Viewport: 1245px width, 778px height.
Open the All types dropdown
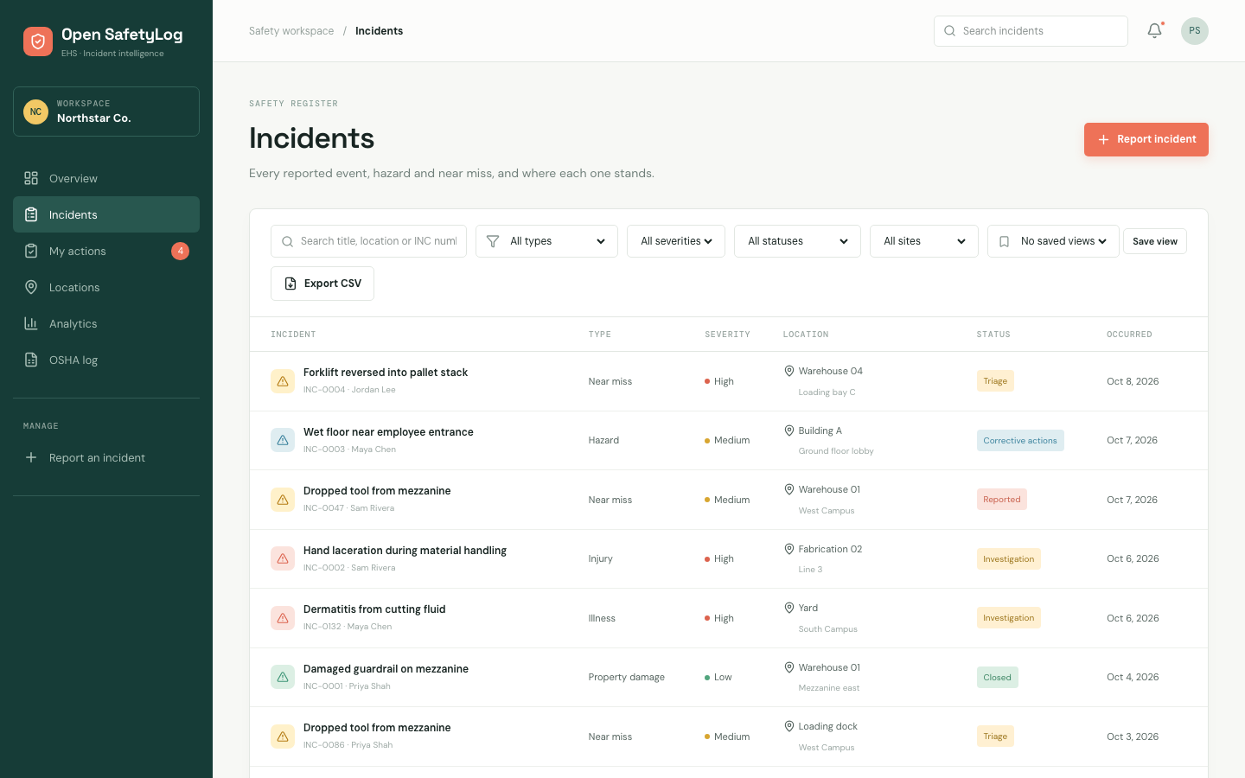coord(546,241)
